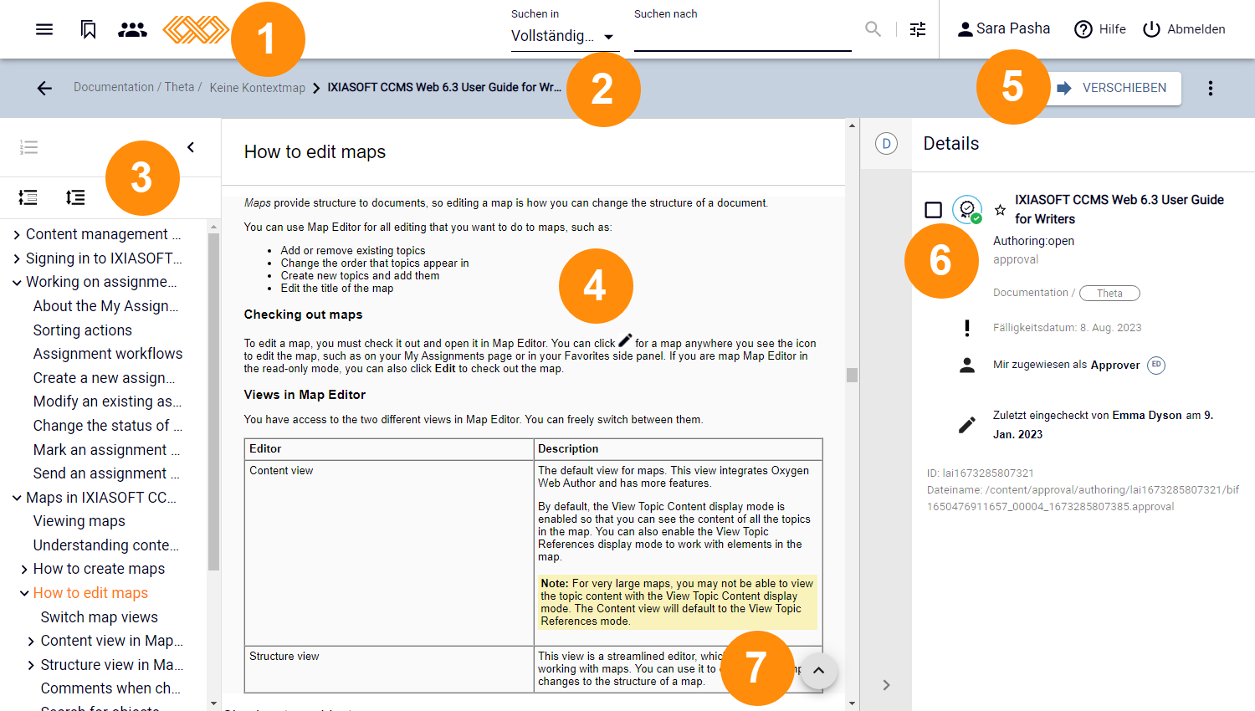Screen dimensions: 1255x711
Task: Star the User Guide as favorite
Action: 1000,210
